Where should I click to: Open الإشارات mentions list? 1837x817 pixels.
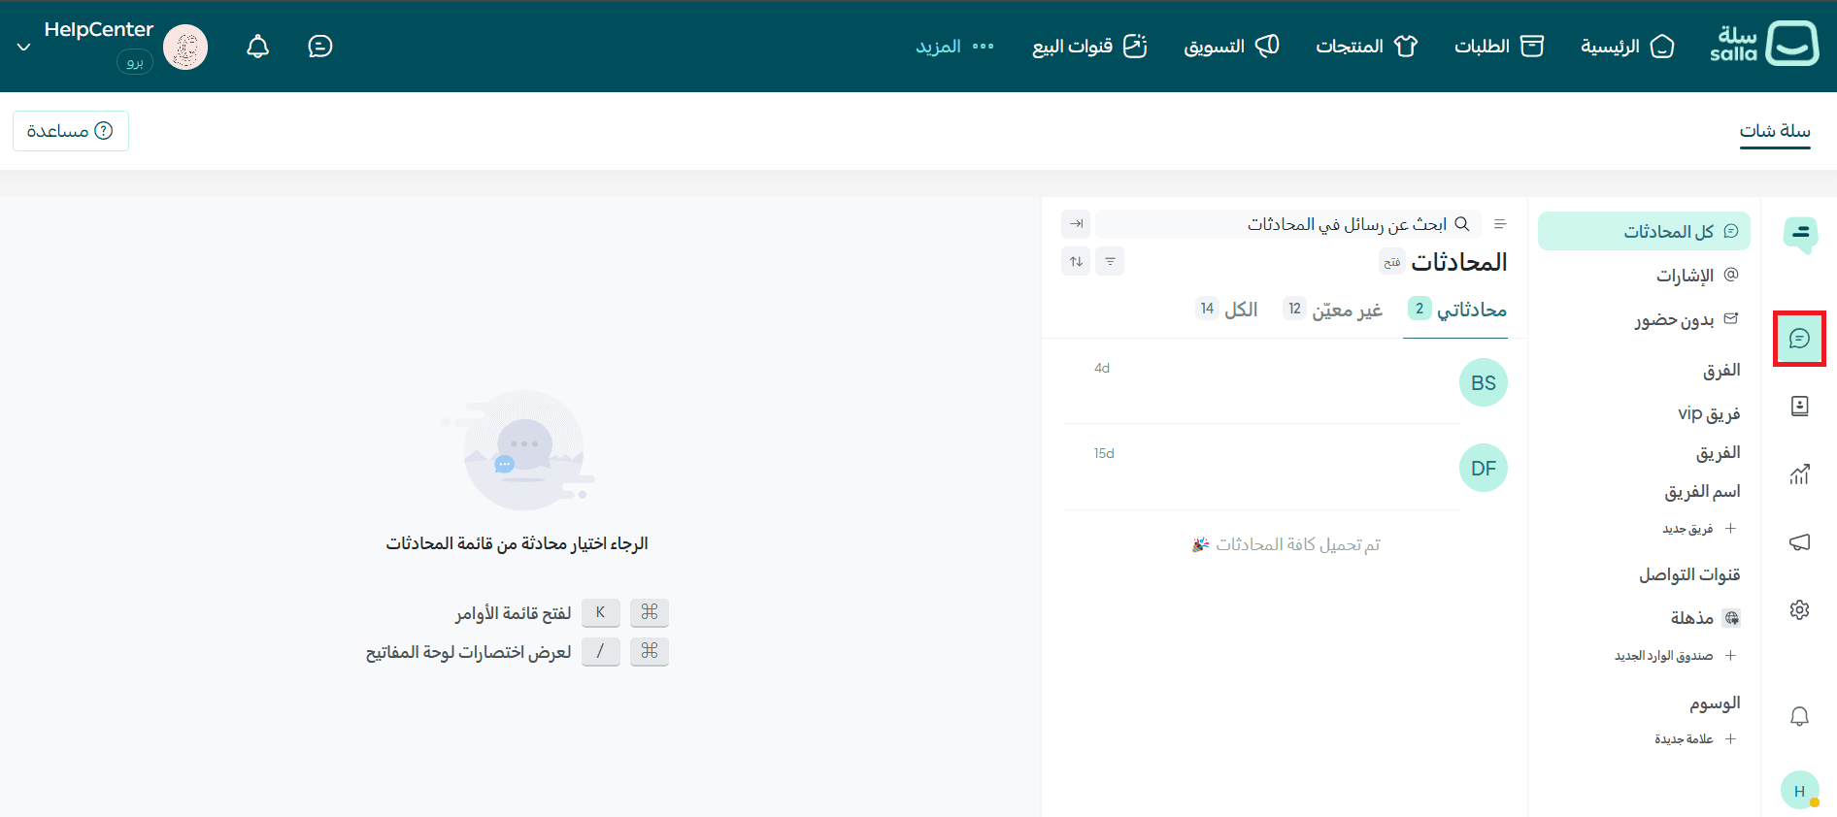(1697, 276)
